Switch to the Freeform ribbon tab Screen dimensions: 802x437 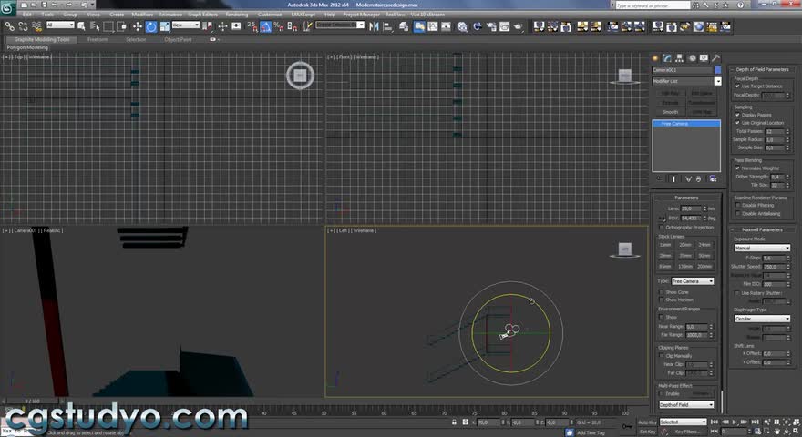click(x=98, y=39)
